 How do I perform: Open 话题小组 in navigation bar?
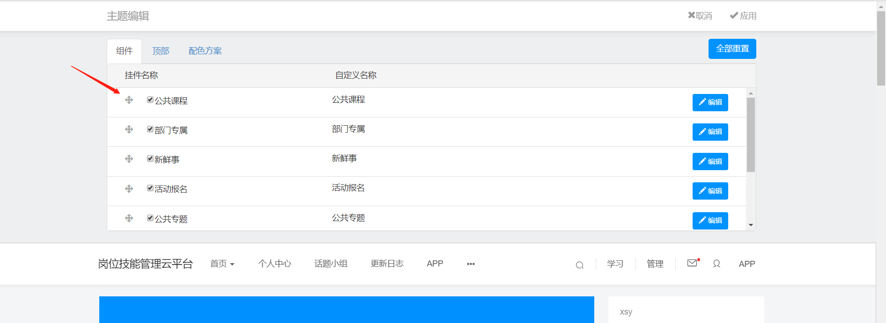pyautogui.click(x=331, y=264)
